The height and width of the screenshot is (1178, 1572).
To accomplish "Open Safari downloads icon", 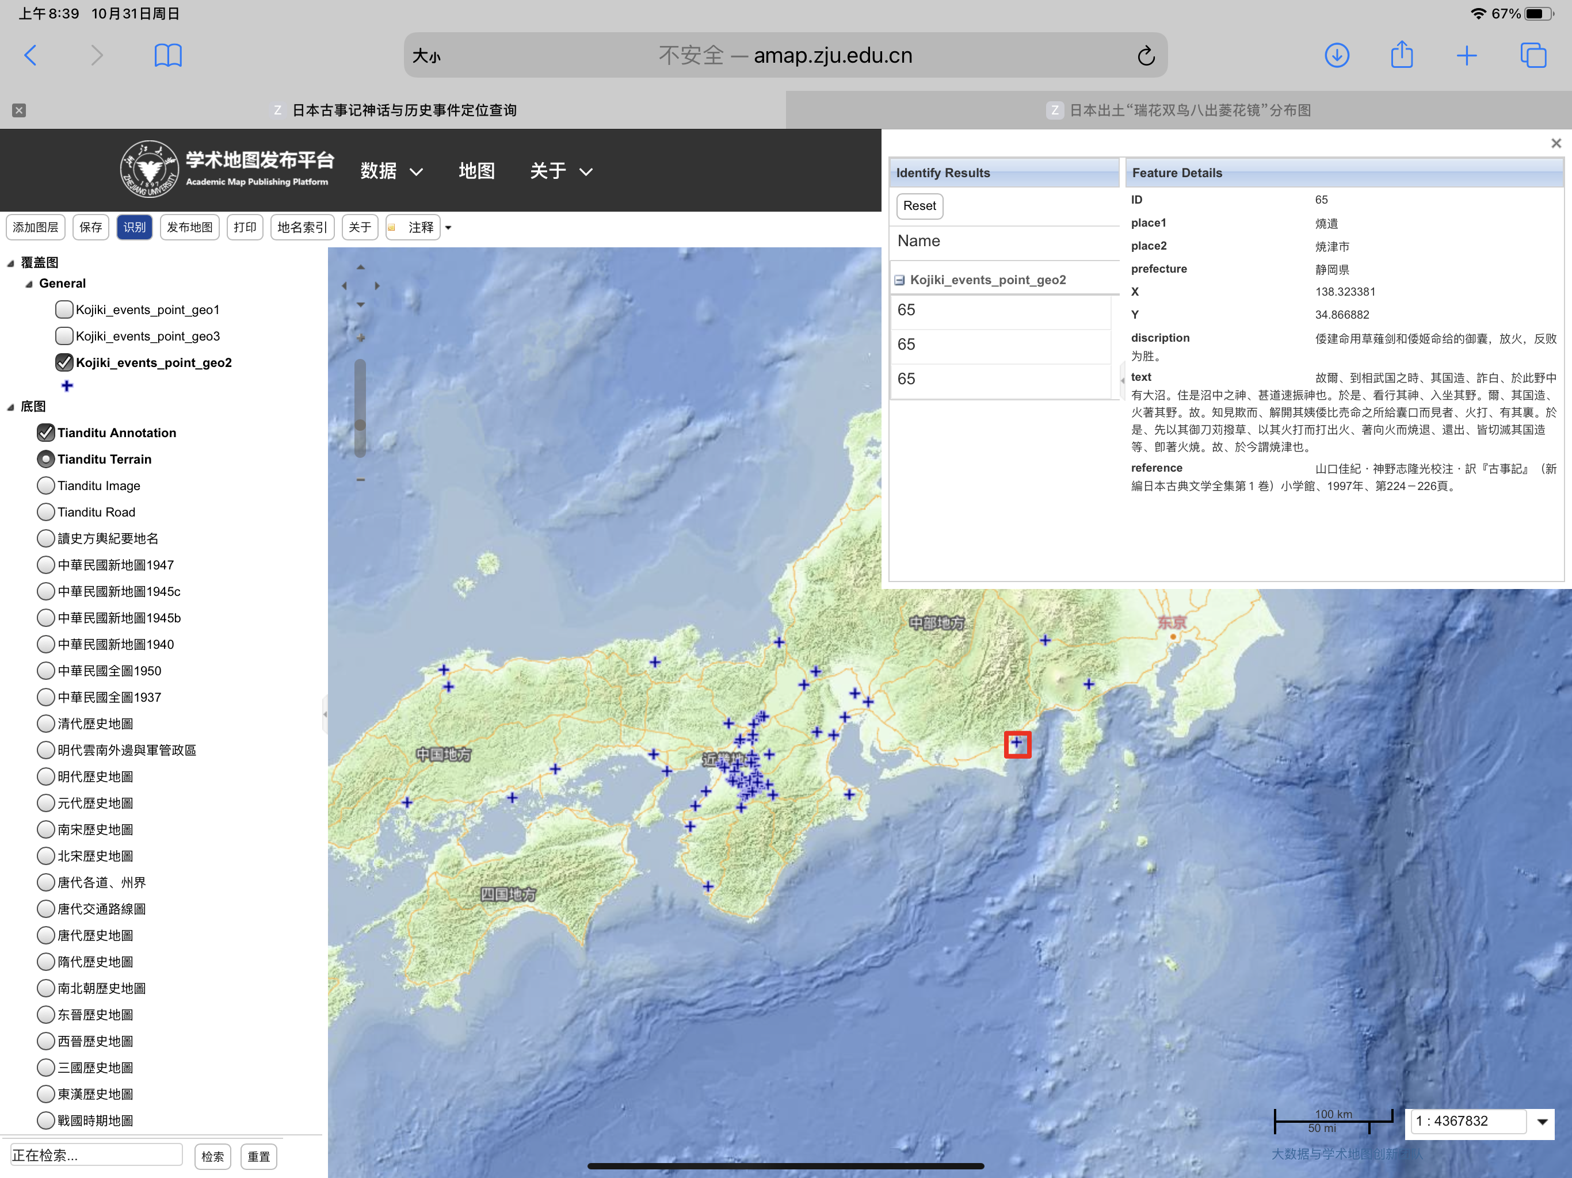I will [x=1336, y=55].
